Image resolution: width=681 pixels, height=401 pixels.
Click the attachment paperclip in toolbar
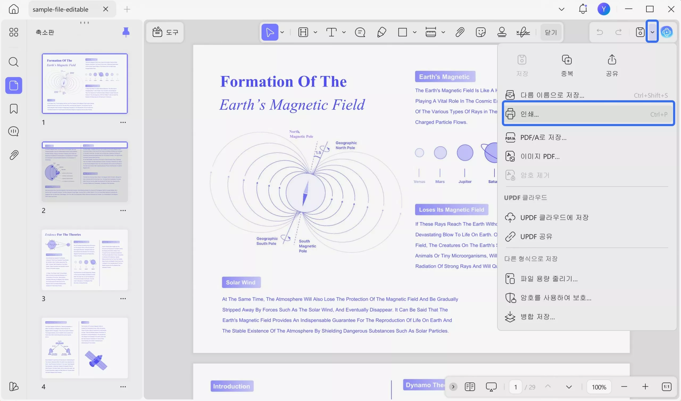pos(460,32)
